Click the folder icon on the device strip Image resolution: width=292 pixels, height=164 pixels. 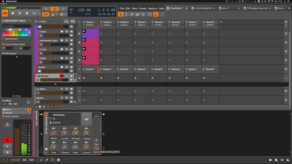pyautogui.click(x=46, y=149)
